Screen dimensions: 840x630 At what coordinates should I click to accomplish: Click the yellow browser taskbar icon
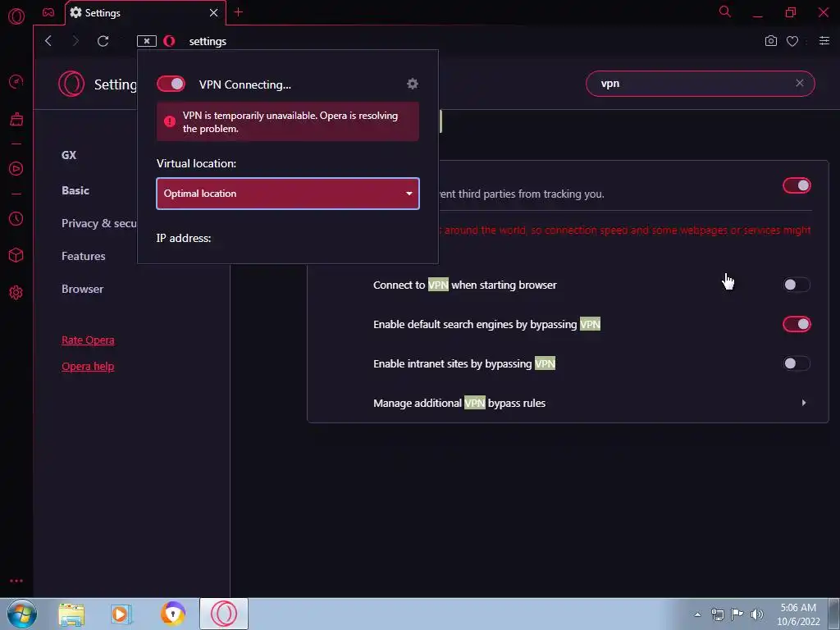[173, 614]
